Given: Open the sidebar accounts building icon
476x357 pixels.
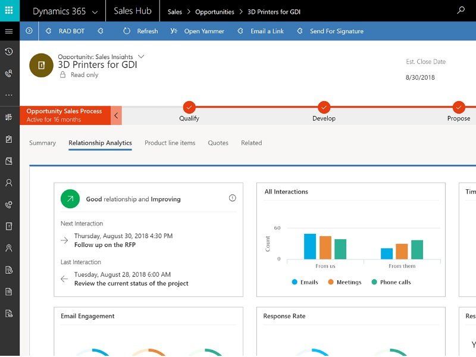Looking at the screenshot, I should click(x=9, y=161).
